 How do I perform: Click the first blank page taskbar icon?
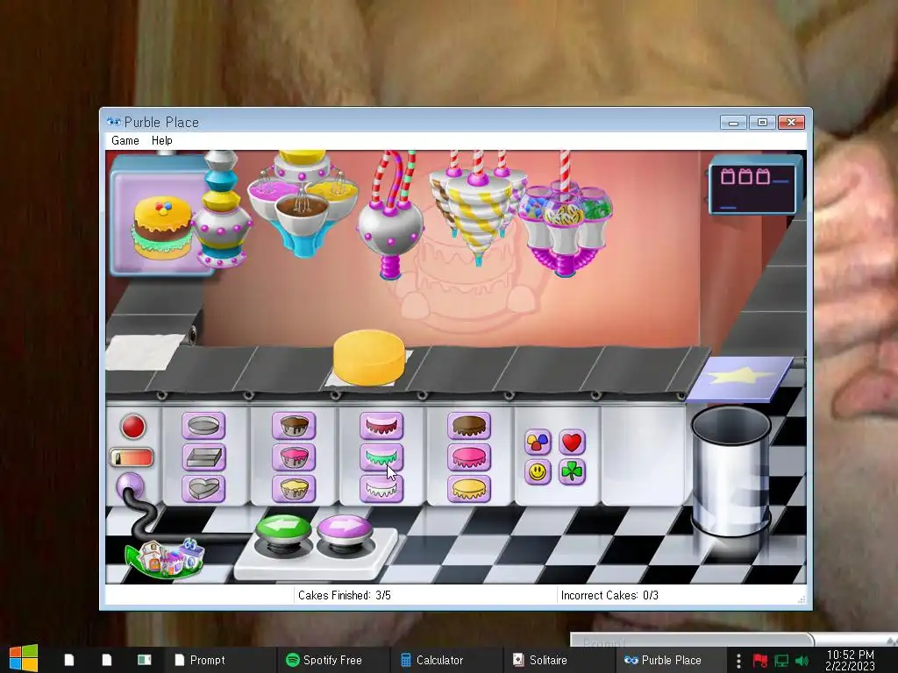coord(68,660)
